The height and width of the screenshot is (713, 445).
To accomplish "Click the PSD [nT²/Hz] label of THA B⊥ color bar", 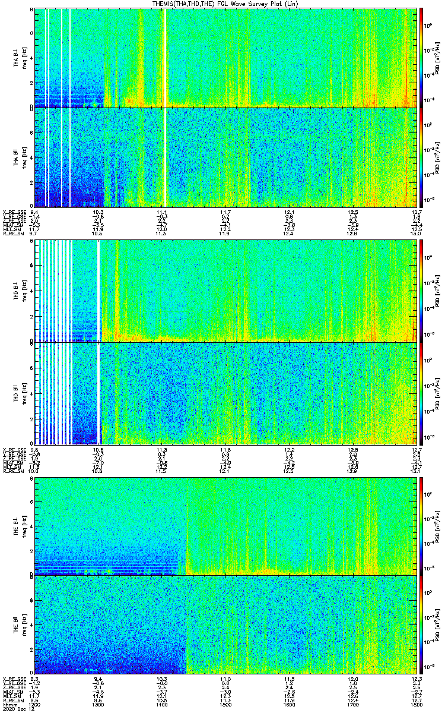I will [438, 58].
